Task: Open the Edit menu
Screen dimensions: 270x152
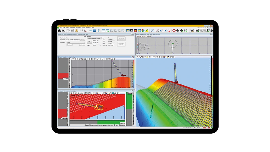Action: pos(64,28)
